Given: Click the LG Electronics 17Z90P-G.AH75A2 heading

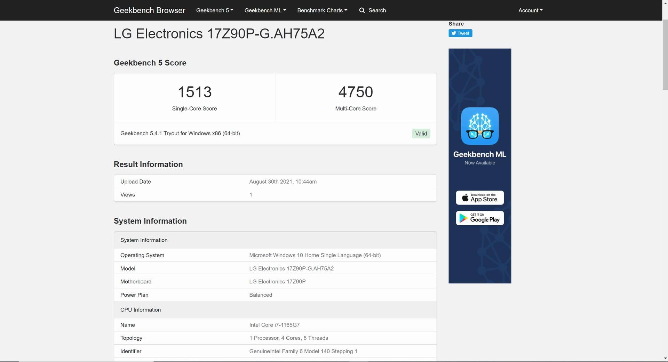Looking at the screenshot, I should (219, 34).
